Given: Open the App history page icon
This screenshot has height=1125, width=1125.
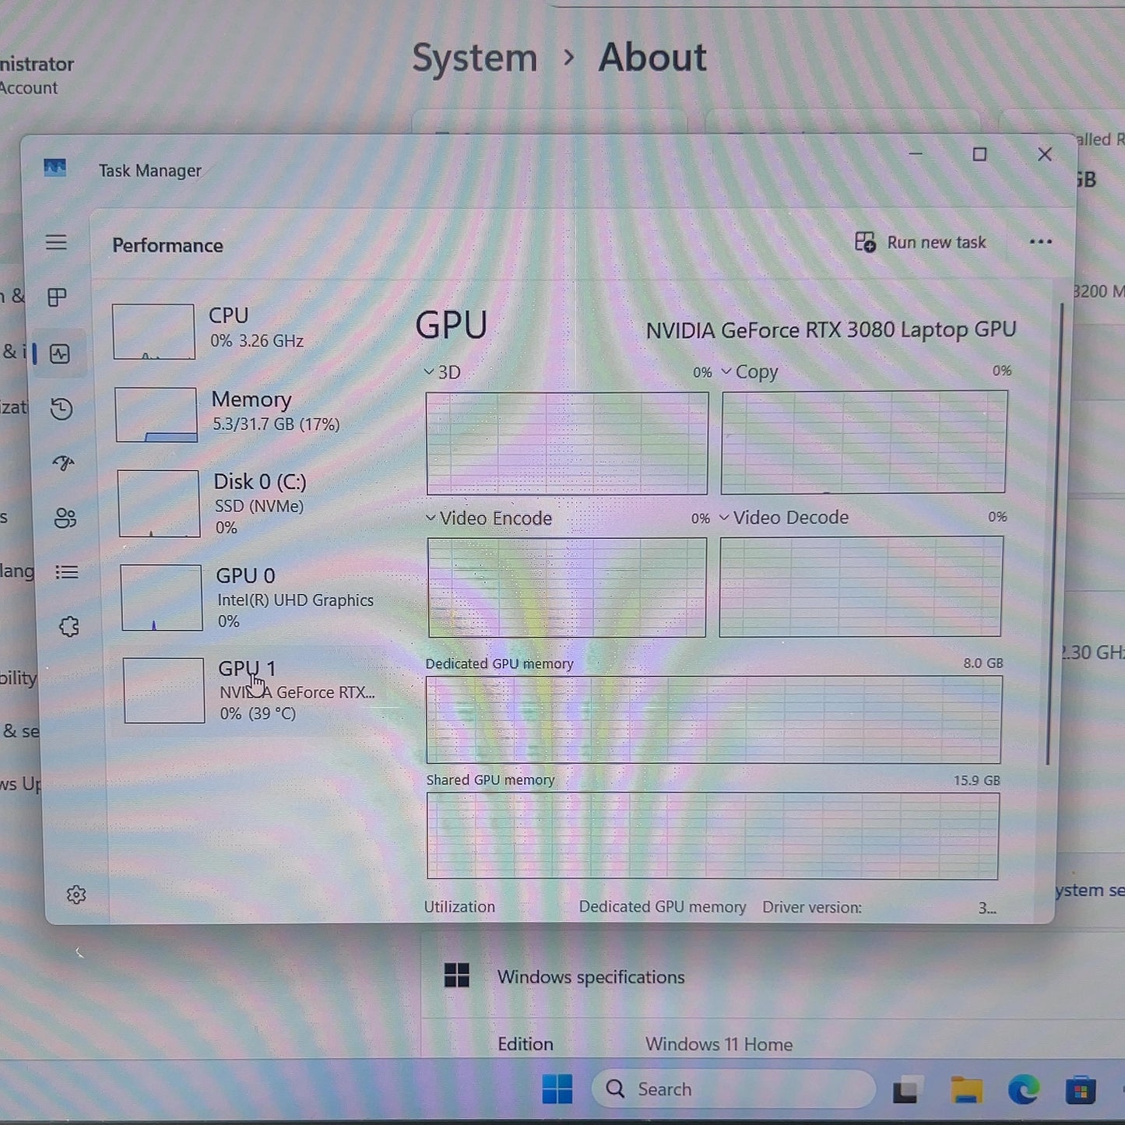Looking at the screenshot, I should pos(62,409).
